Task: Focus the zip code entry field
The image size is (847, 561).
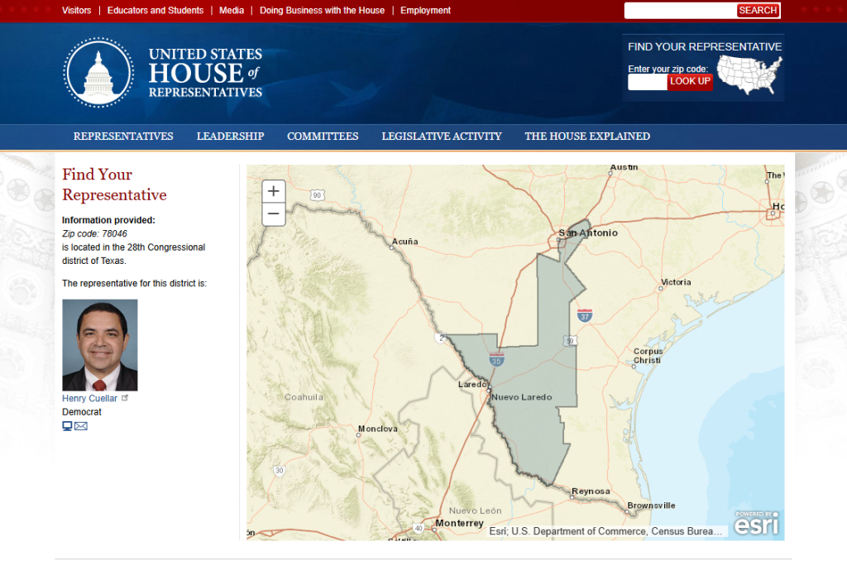Action: pos(648,82)
